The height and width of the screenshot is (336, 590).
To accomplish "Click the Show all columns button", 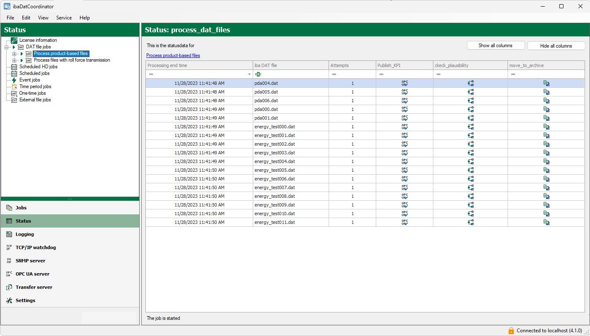I will click(496, 46).
